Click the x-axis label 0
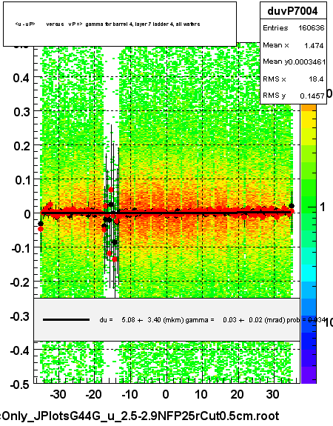The width and height of the screenshot is (333, 426). point(166,394)
